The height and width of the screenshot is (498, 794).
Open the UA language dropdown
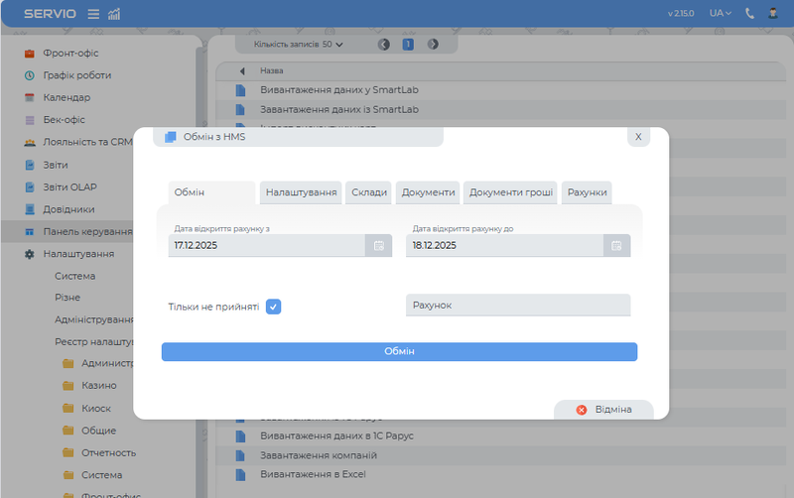pyautogui.click(x=720, y=14)
